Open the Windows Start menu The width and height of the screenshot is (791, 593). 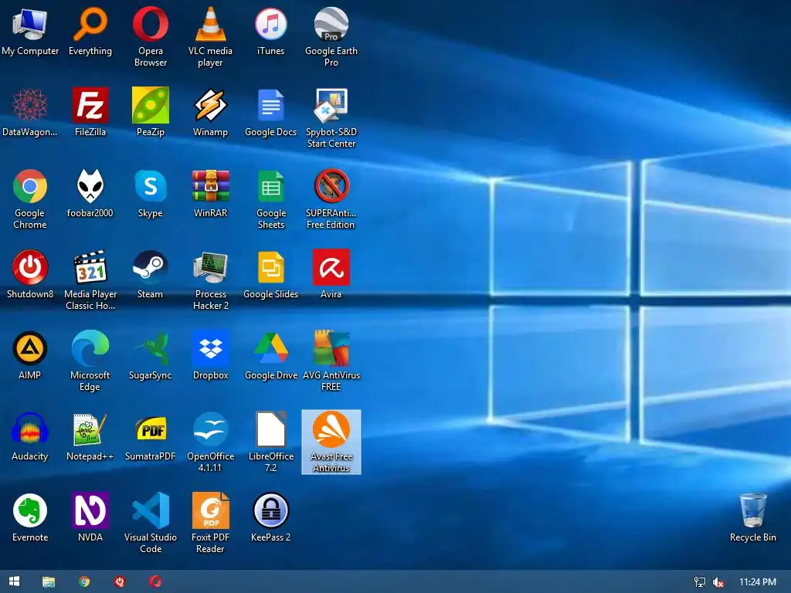click(x=14, y=581)
